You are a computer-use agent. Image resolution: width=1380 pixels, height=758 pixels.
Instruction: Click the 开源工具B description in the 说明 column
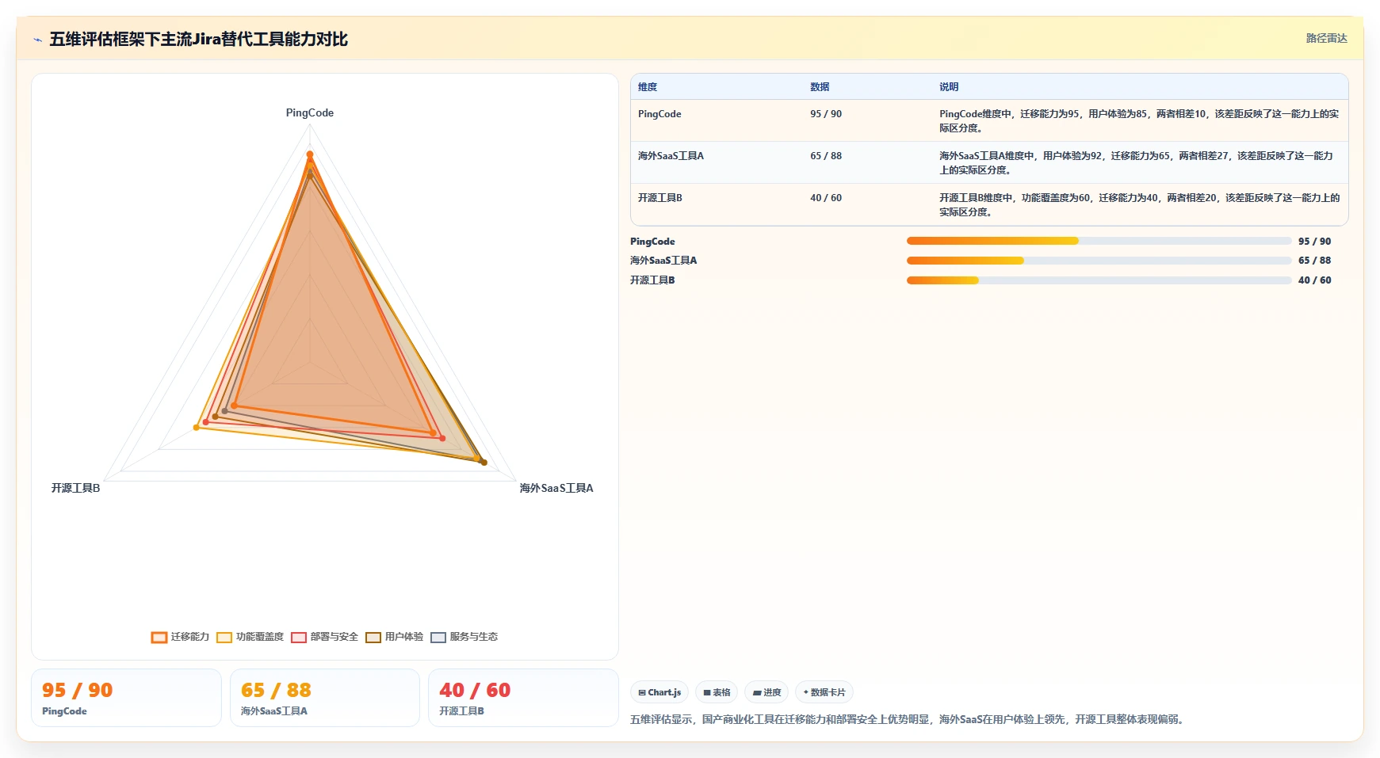1139,205
